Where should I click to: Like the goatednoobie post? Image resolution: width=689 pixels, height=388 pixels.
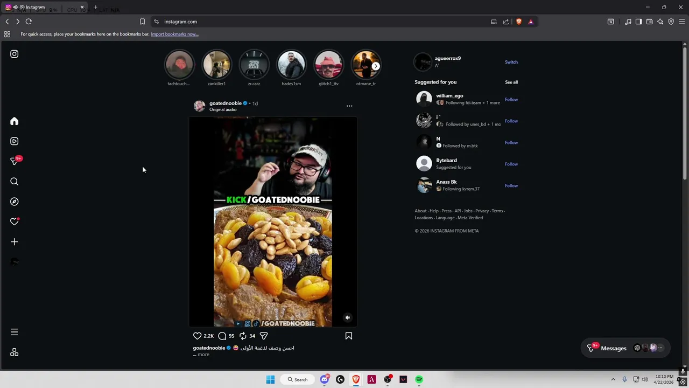(198, 336)
